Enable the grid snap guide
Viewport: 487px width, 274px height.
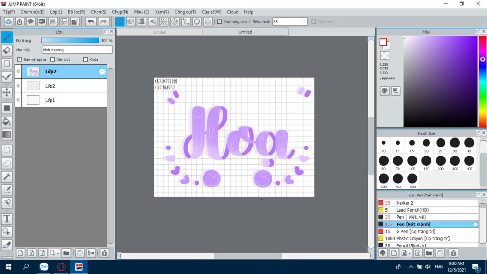point(142,21)
